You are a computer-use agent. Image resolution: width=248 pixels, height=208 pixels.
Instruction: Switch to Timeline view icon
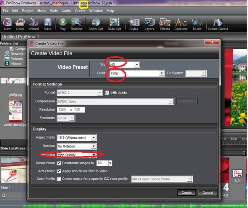click(x=76, y=23)
